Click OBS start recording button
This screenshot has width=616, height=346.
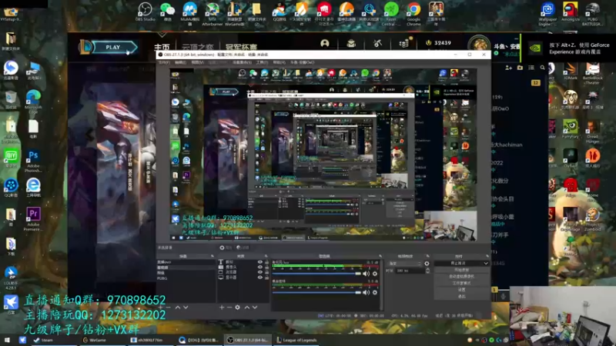coord(461,270)
